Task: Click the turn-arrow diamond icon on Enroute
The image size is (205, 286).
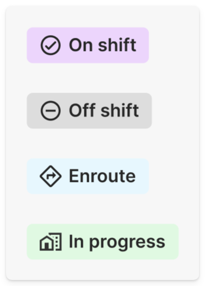Action: click(x=50, y=176)
